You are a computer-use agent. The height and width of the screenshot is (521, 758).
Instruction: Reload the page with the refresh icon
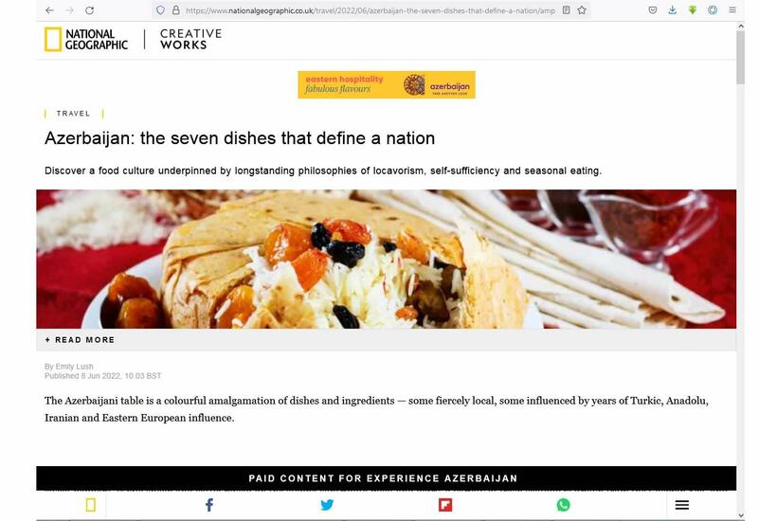89,10
